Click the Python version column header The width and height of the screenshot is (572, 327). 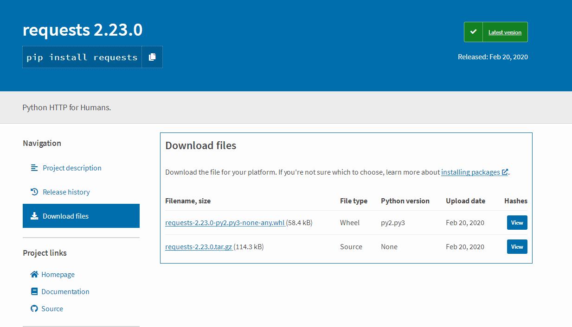click(405, 201)
